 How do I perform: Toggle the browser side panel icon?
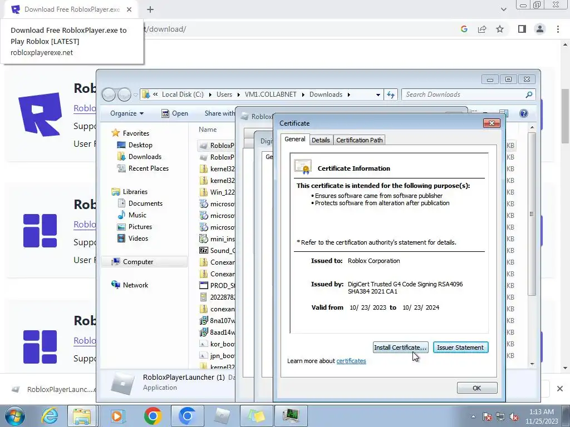(x=522, y=29)
